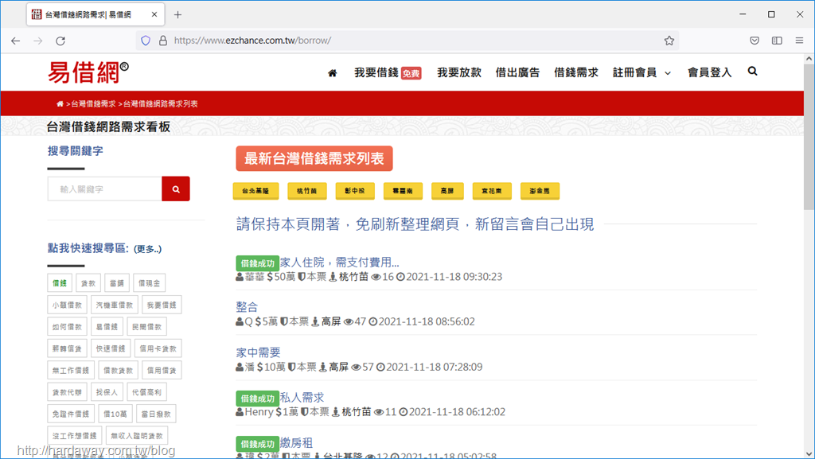The image size is (815, 459).
Task: Filter by 雲嘉南 region button
Action: click(403, 191)
